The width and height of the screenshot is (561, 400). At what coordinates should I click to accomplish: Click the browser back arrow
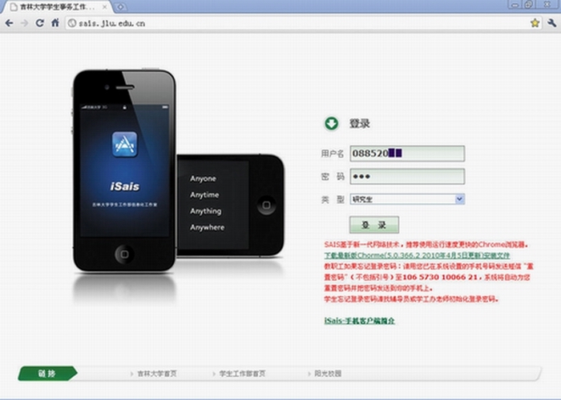[x=9, y=23]
